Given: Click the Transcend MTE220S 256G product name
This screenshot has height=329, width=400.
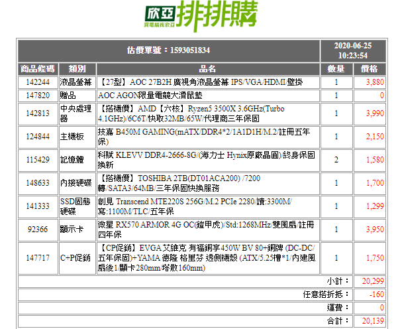Looking at the screenshot, I should point(208,207).
